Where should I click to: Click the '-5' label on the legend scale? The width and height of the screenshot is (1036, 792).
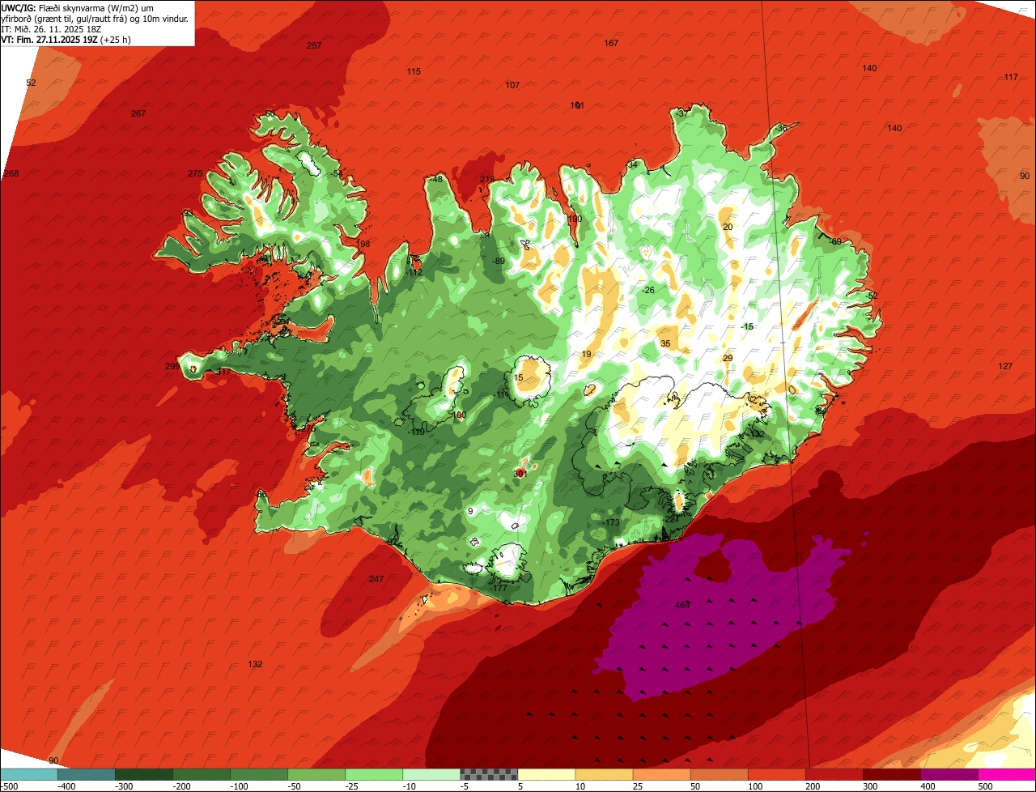point(465,786)
